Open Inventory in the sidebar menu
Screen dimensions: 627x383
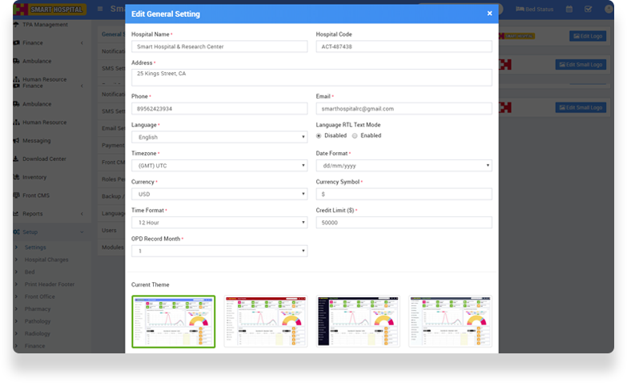pos(34,177)
